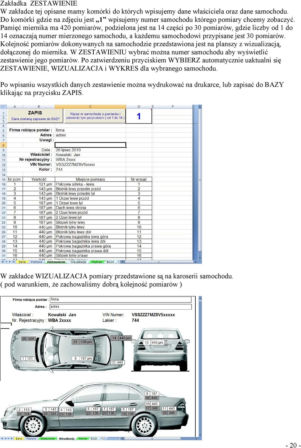Screen dimensions: 301x448
Task: Open the Pobrane sheet tab in upper spreadsheet
Action: [36, 262]
